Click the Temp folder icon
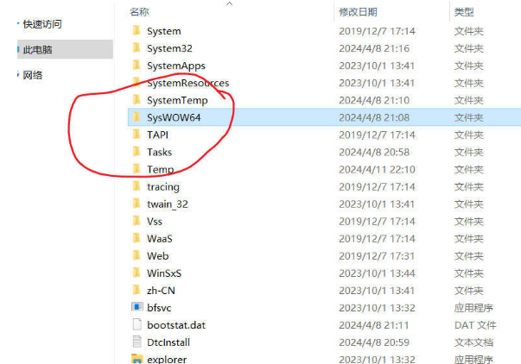521x364 pixels. 137,169
